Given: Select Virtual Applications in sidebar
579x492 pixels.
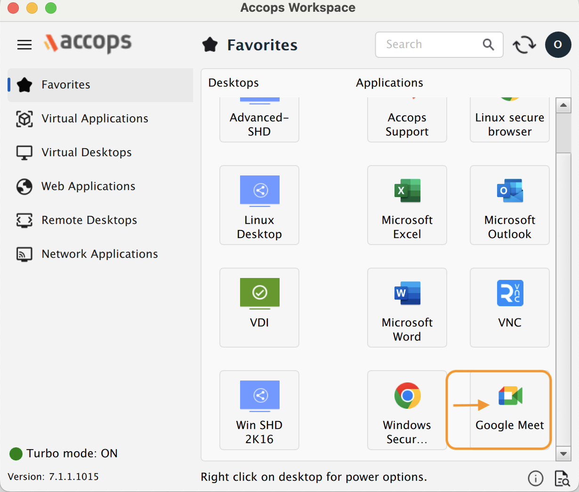Looking at the screenshot, I should (95, 119).
